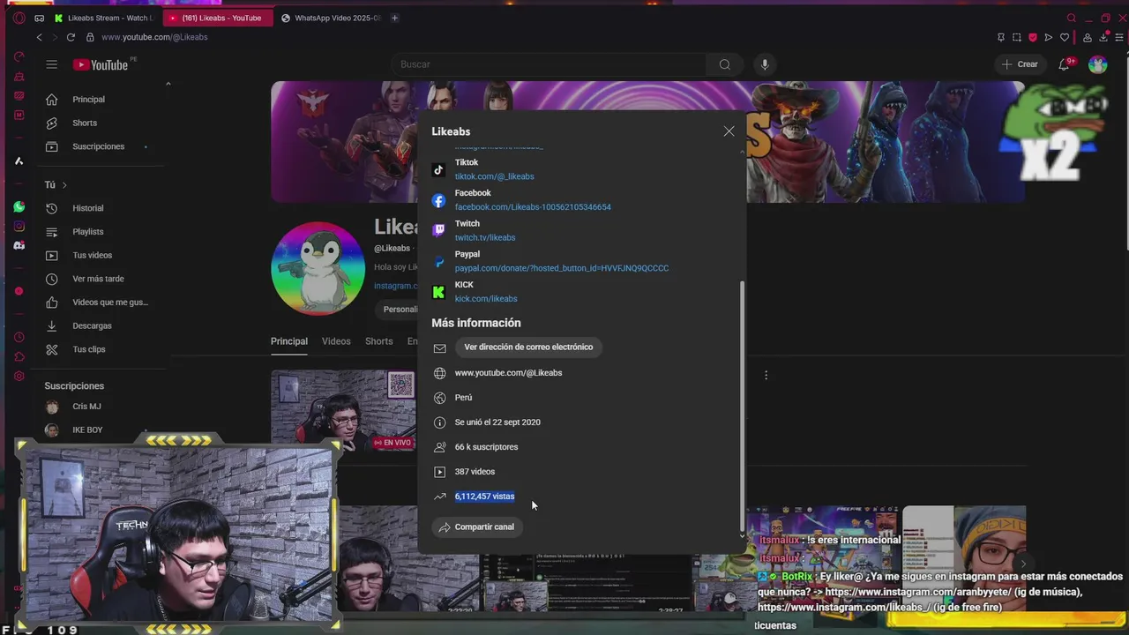1129x635 pixels.
Task: Open the account avatar menu
Action: click(1097, 64)
